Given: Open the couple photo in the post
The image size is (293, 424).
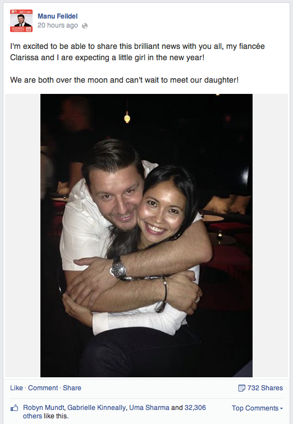Looking at the screenshot, I should 146,235.
